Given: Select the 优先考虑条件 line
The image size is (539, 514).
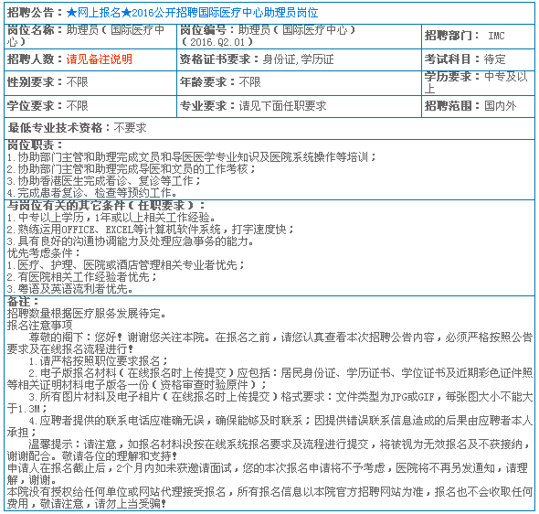Looking at the screenshot, I should [43, 253].
